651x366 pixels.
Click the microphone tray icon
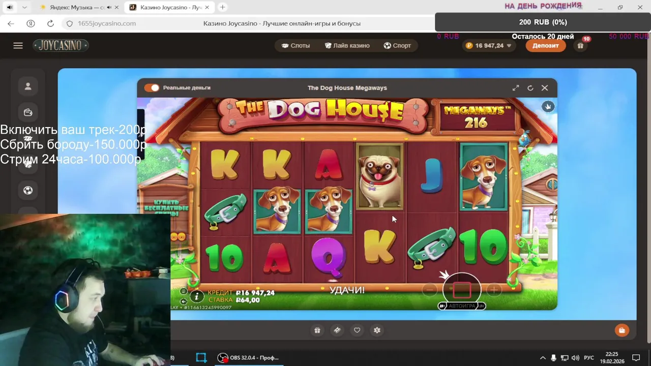[x=554, y=358]
